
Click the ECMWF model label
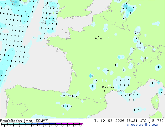pos(42,121)
